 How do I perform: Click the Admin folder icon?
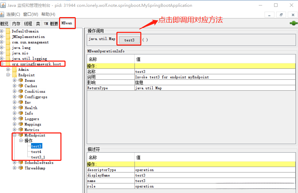(x=14, y=69)
